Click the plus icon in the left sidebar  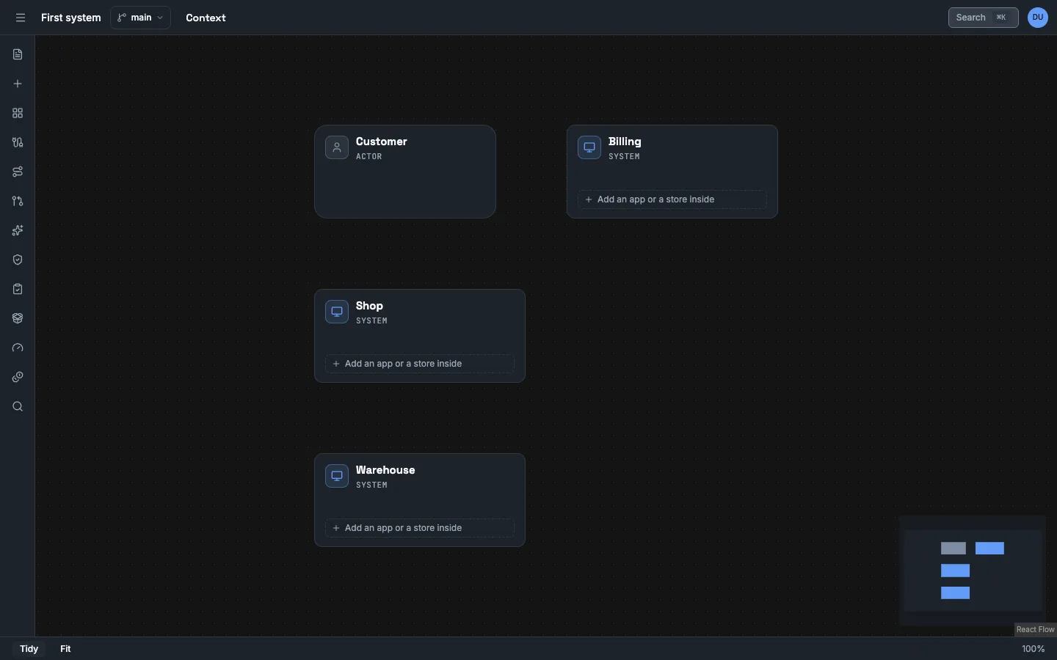[18, 84]
